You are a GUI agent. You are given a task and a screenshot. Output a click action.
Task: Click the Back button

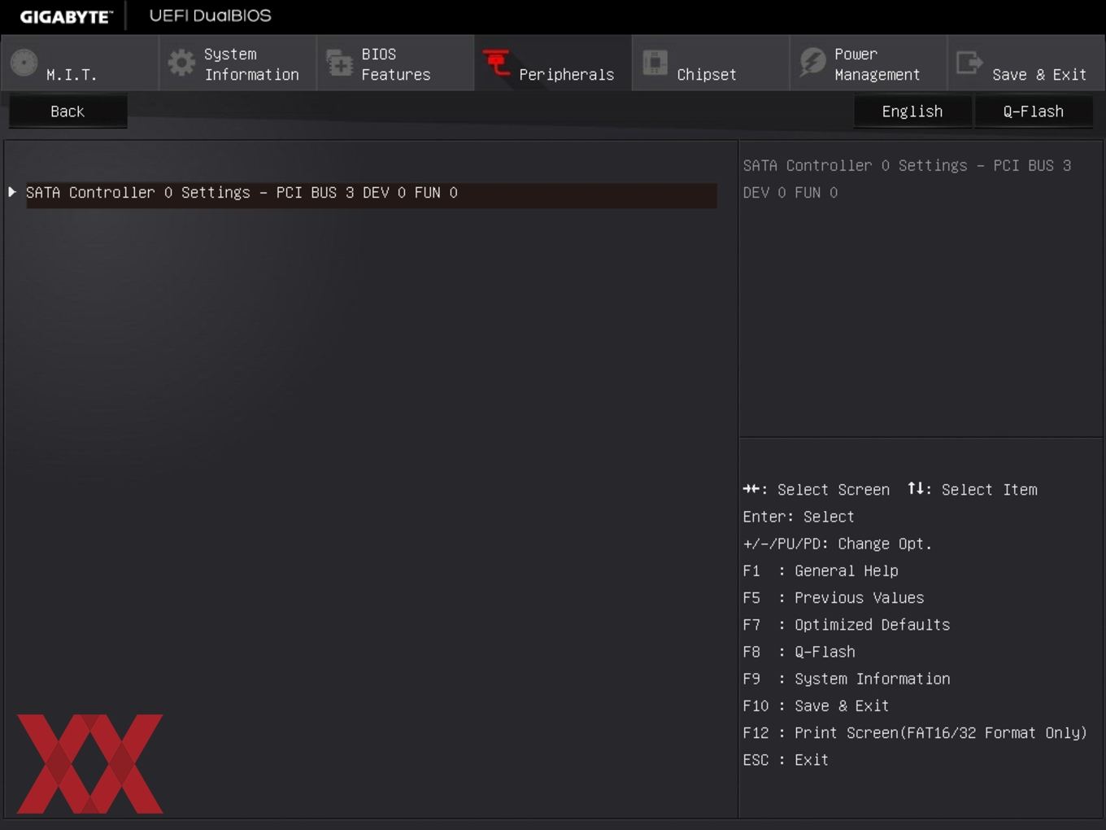[x=67, y=111]
